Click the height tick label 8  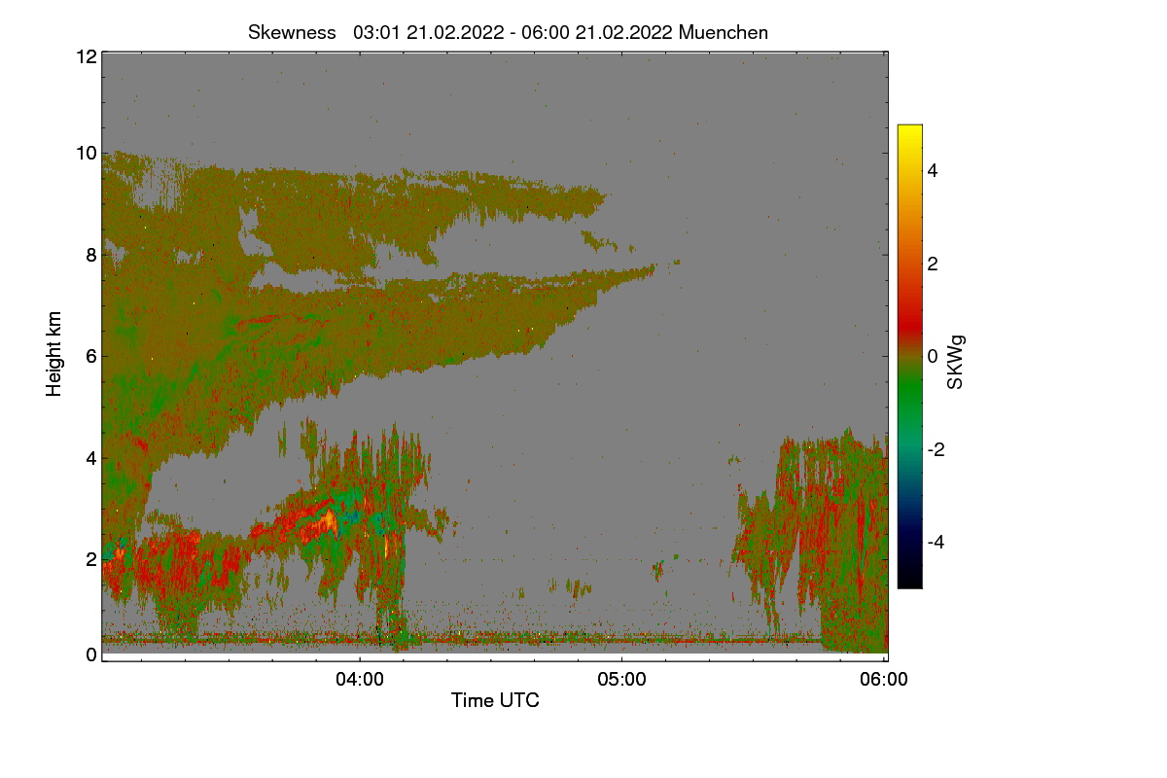89,255
